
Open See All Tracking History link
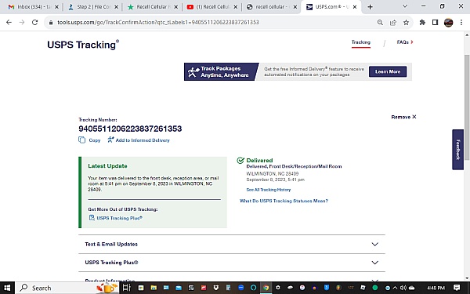point(268,190)
